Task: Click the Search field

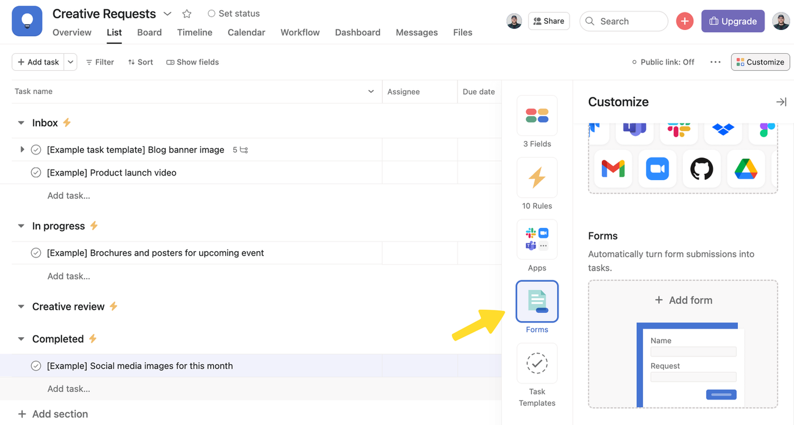Action: coord(624,21)
